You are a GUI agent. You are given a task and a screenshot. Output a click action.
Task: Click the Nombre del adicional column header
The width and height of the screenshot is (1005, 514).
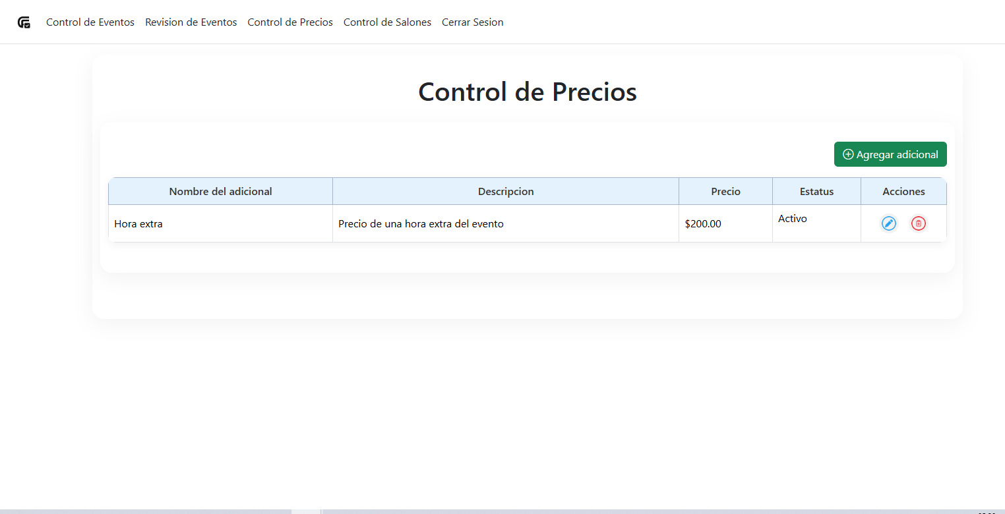click(x=220, y=191)
